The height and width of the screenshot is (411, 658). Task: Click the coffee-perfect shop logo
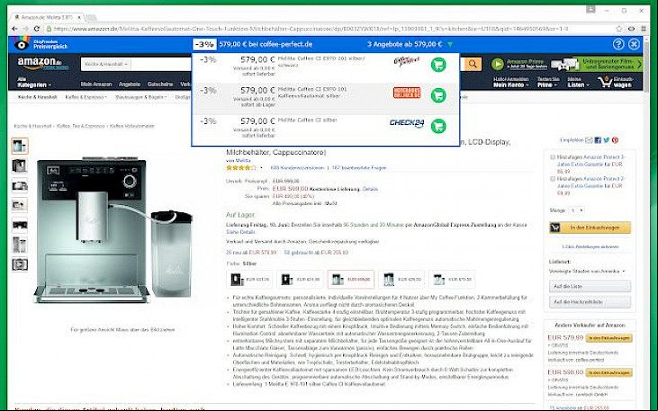[x=407, y=61]
